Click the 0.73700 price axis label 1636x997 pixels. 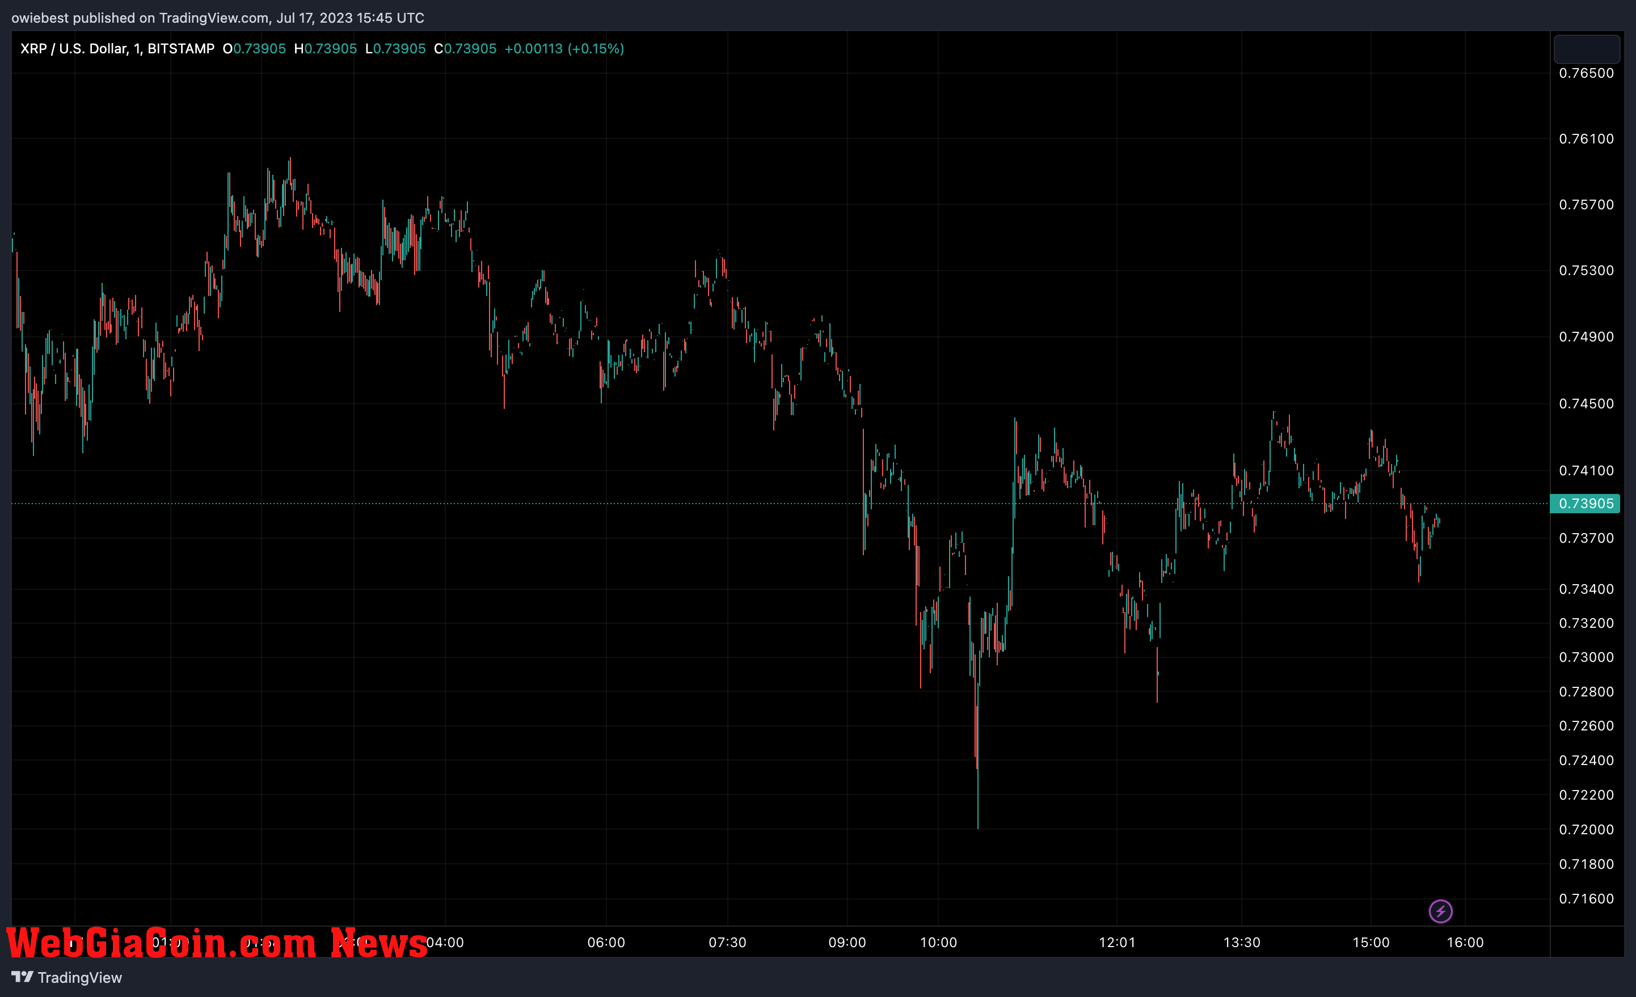coord(1586,538)
